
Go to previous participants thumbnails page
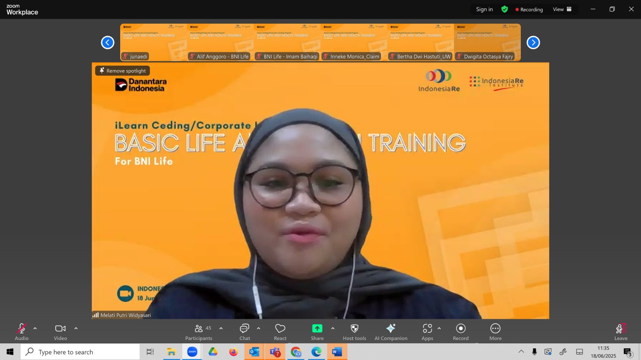click(x=107, y=42)
